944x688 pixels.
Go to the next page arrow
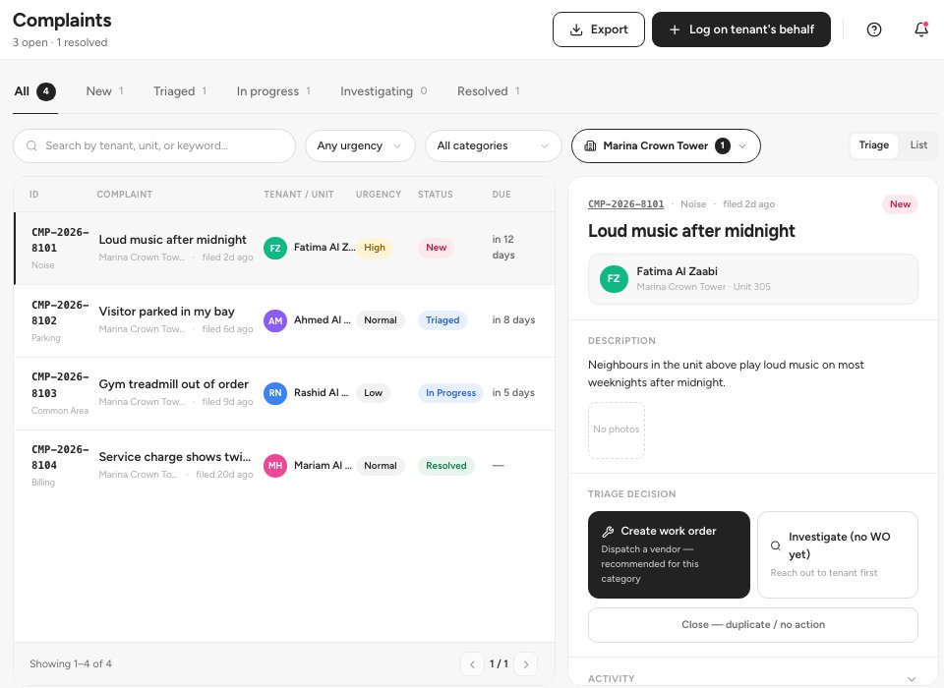(525, 664)
